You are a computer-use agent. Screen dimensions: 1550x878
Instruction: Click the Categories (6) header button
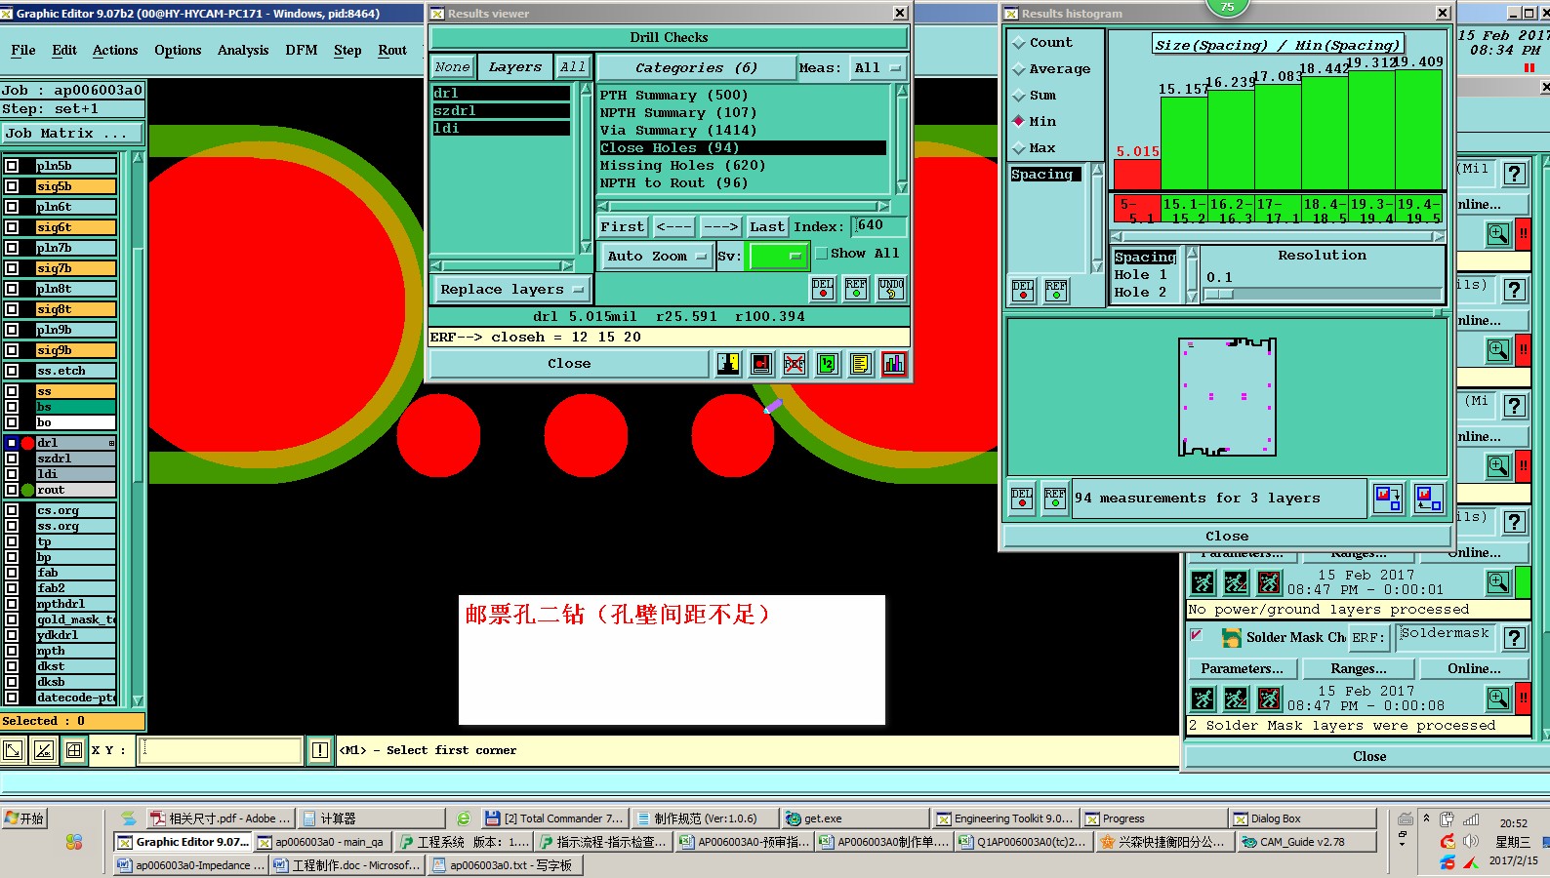coord(696,68)
